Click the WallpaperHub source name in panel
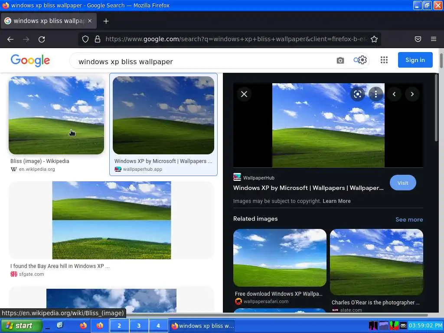Screen dimensions: 444x333 point(258,178)
